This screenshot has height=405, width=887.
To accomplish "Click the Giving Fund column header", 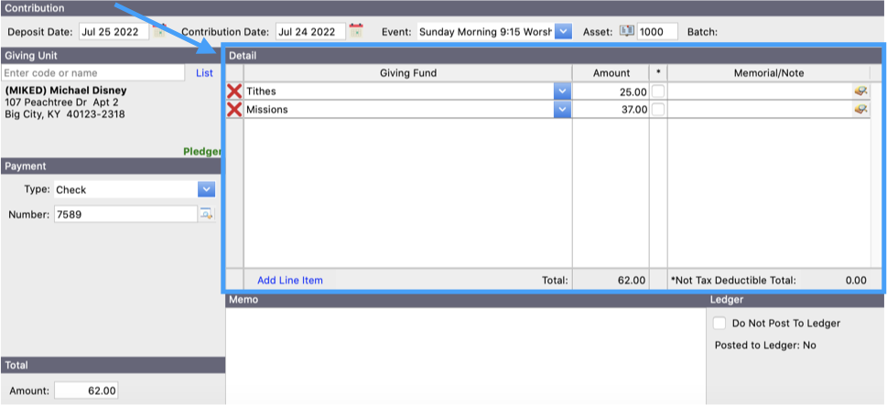I will click(x=407, y=73).
